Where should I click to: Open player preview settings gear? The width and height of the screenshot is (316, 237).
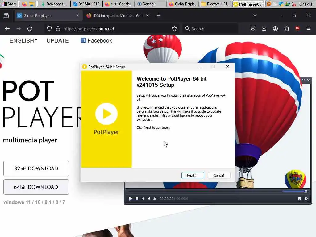[306, 199]
